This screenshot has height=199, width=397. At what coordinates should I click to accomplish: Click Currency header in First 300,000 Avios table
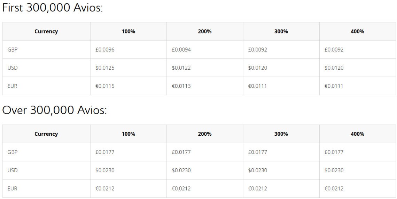pyautogui.click(x=46, y=31)
